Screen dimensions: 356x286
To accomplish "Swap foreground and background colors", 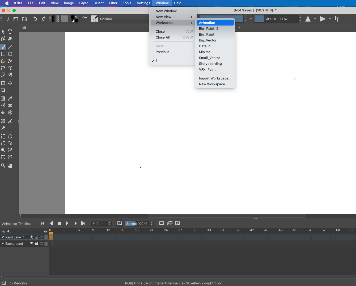I will [x=77, y=17].
